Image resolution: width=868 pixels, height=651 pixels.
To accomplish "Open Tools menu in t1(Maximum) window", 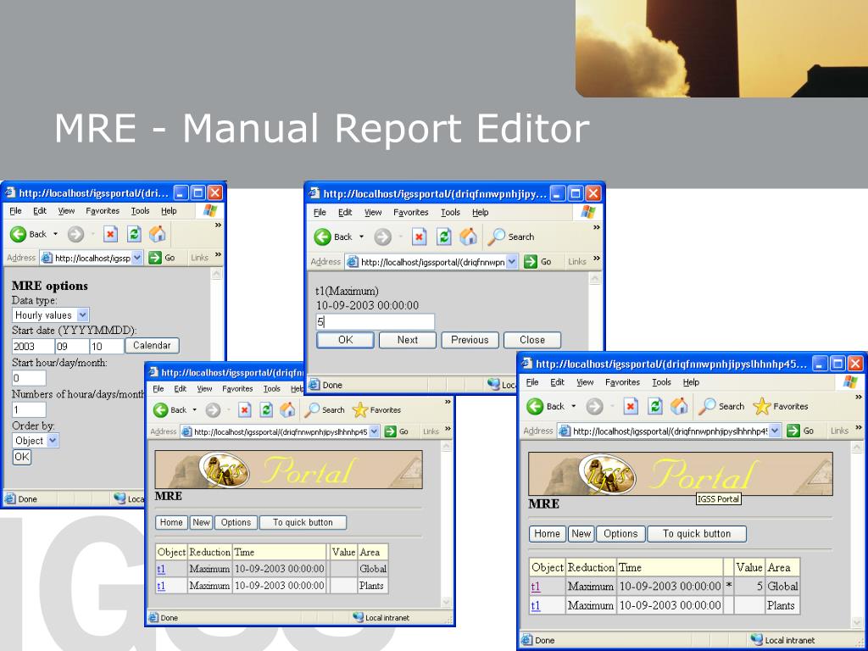I will [450, 213].
